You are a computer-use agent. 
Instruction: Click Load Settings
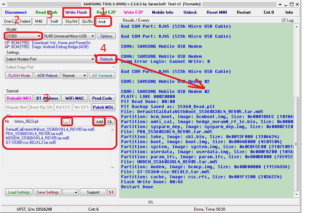[19, 192]
